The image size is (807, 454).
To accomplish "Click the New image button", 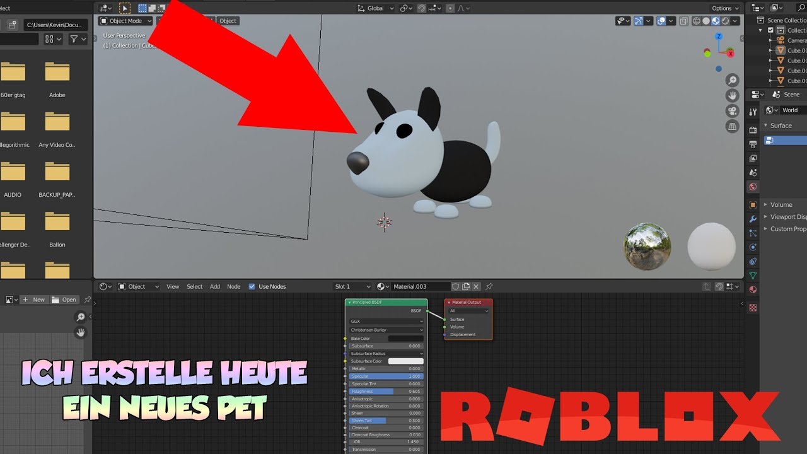I will (33, 300).
